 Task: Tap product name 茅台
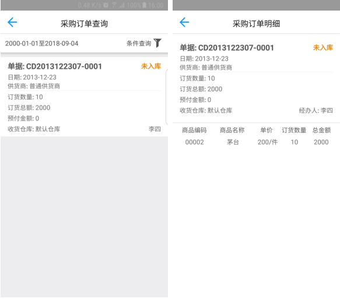pyautogui.click(x=233, y=142)
